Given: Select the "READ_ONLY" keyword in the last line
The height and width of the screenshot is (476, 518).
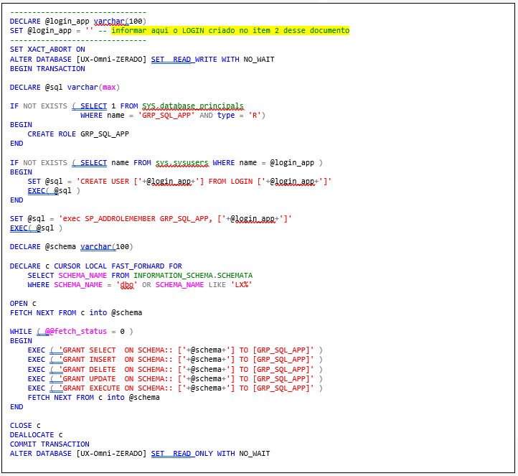Looking at the screenshot, I should pyautogui.click(x=193, y=453).
